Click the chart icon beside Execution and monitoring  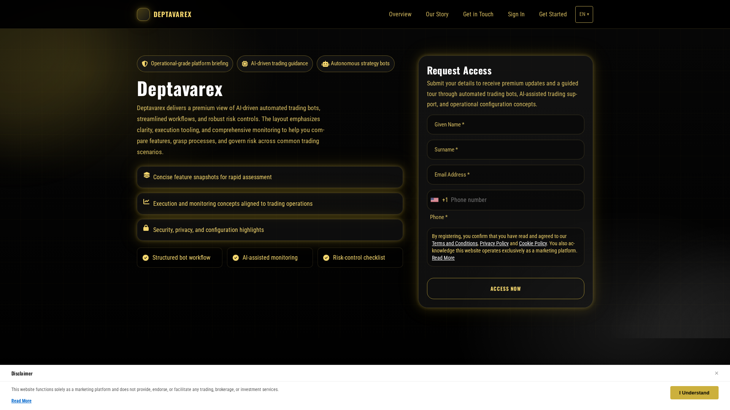(x=146, y=202)
